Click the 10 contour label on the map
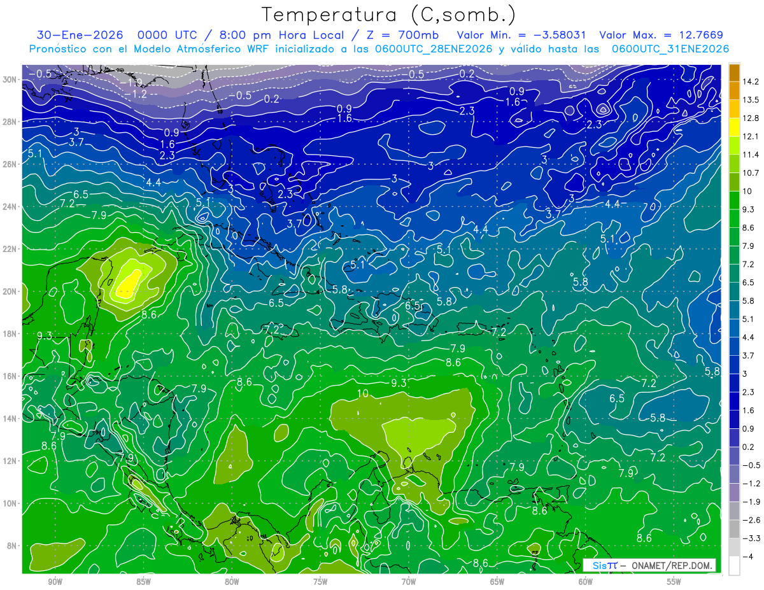 coord(362,394)
